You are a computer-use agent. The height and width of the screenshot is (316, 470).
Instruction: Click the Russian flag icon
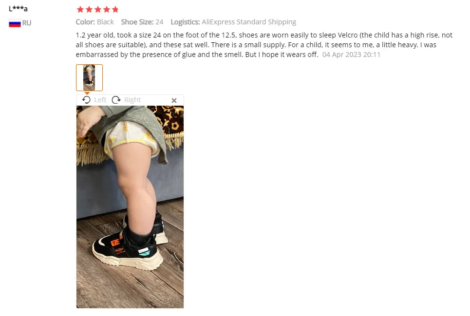(15, 23)
